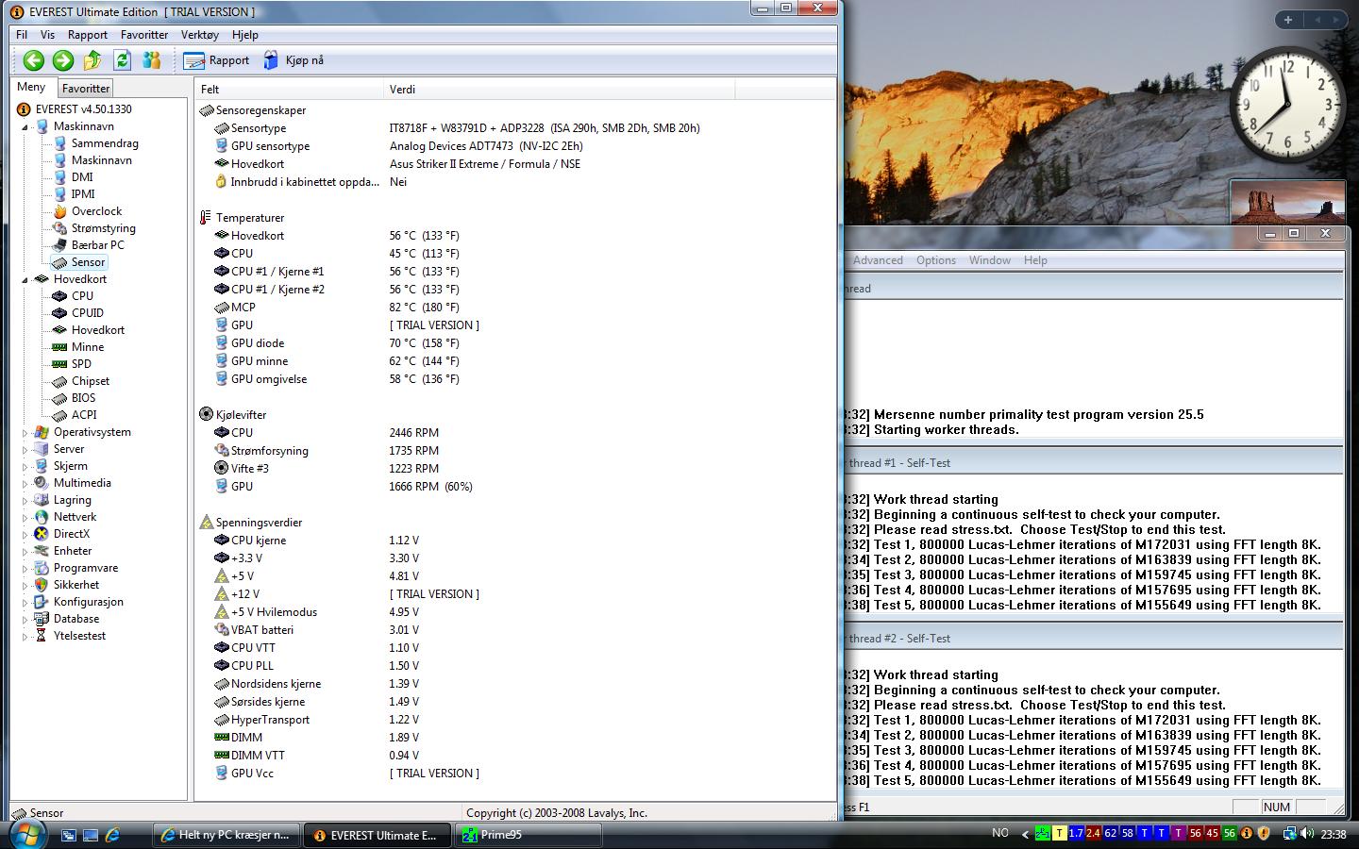The width and height of the screenshot is (1359, 849).
Task: Click the green Back arrow toolbar icon
Action: click(x=34, y=60)
